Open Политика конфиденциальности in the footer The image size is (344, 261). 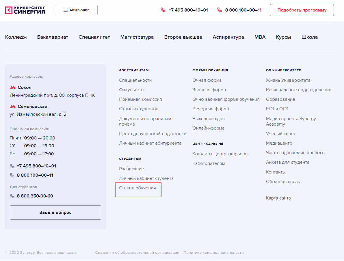click(x=213, y=253)
